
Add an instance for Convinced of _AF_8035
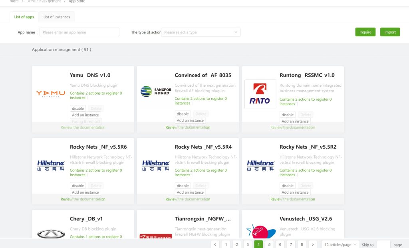pyautogui.click(x=190, y=120)
